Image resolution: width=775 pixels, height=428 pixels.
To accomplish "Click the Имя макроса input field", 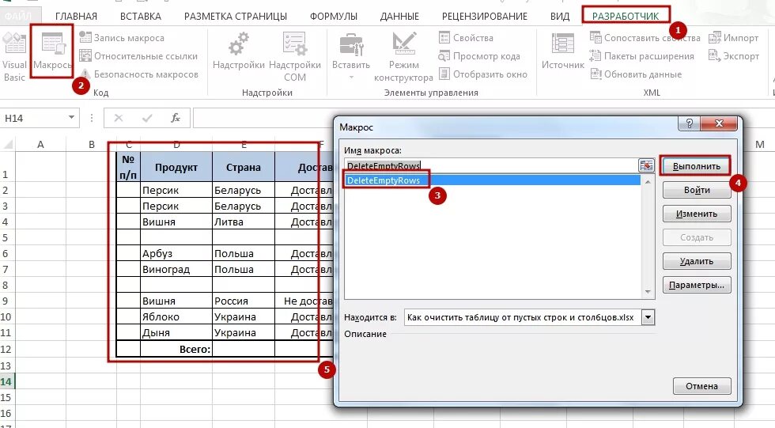I will coord(491,165).
